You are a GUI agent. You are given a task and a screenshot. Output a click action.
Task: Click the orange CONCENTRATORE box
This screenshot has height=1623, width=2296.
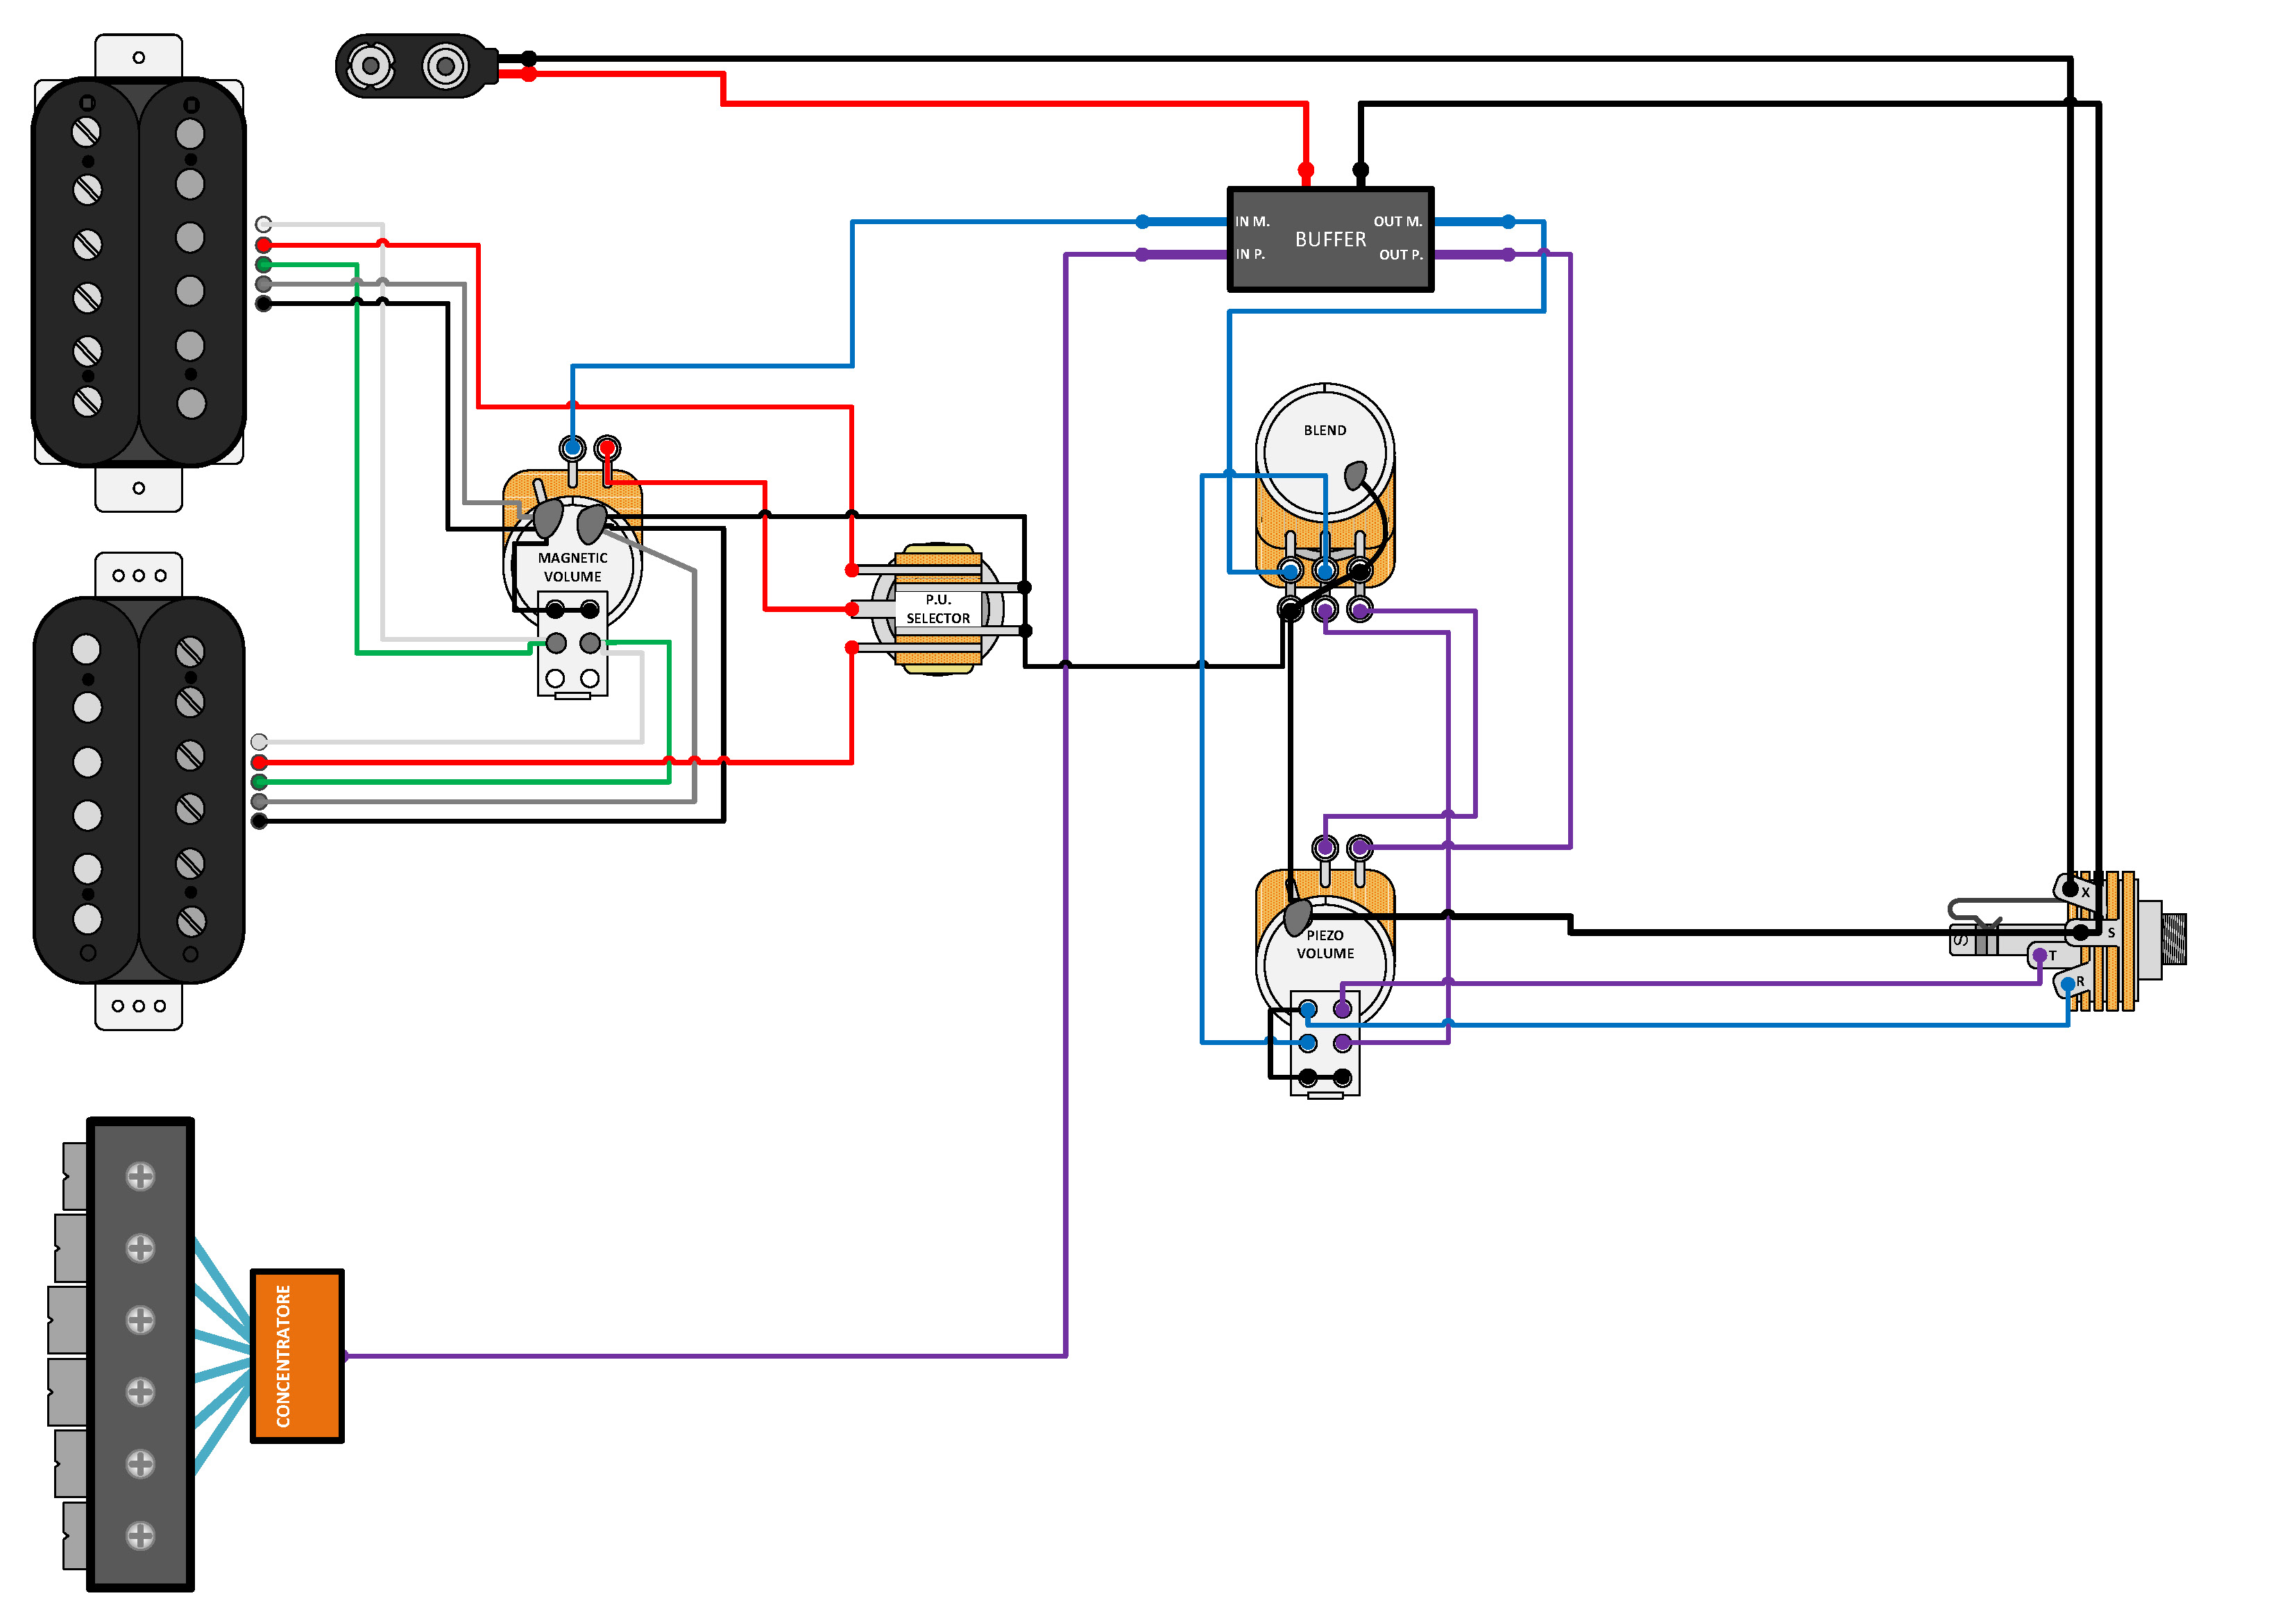coord(296,1355)
